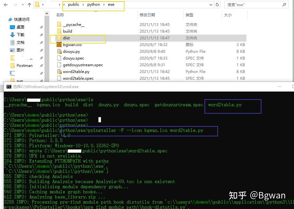Screen dimensions: 294x209
Task: Click the cmd.exe title bar icon
Action: point(9,86)
